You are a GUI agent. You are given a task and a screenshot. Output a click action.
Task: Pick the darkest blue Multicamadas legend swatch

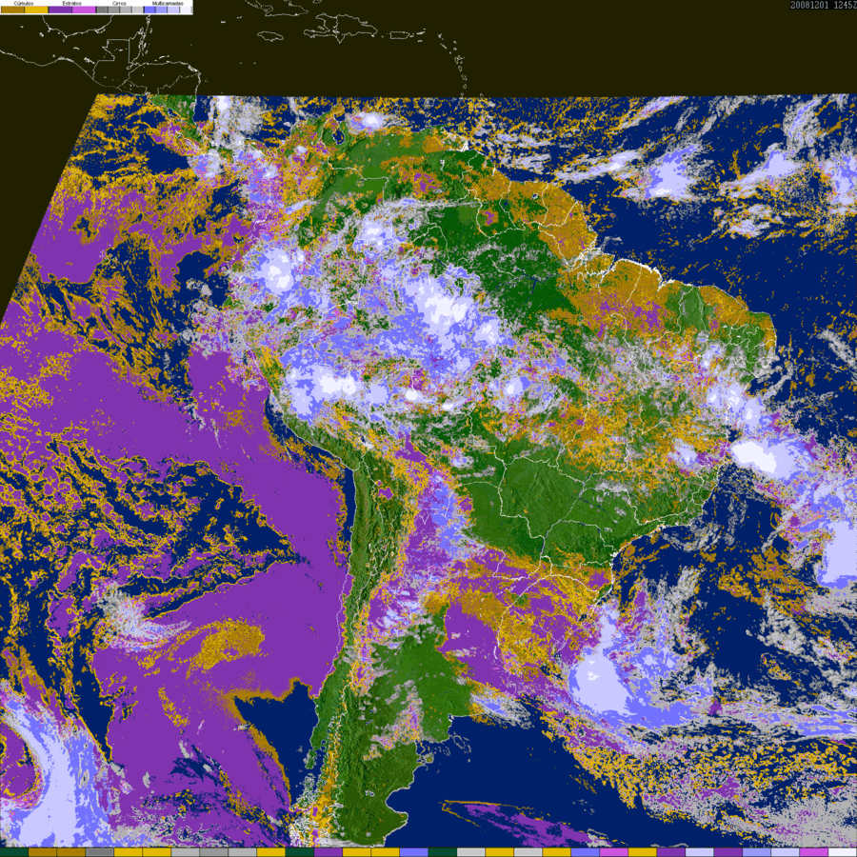point(149,10)
